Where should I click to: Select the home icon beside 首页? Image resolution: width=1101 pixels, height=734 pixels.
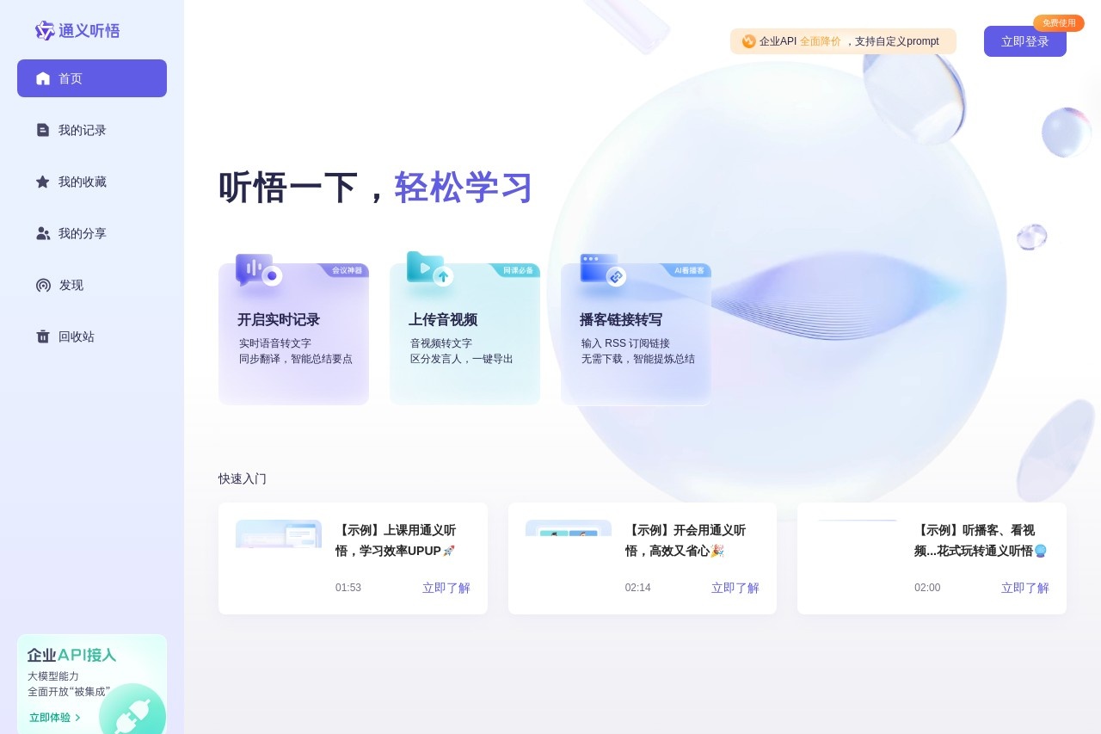43,78
